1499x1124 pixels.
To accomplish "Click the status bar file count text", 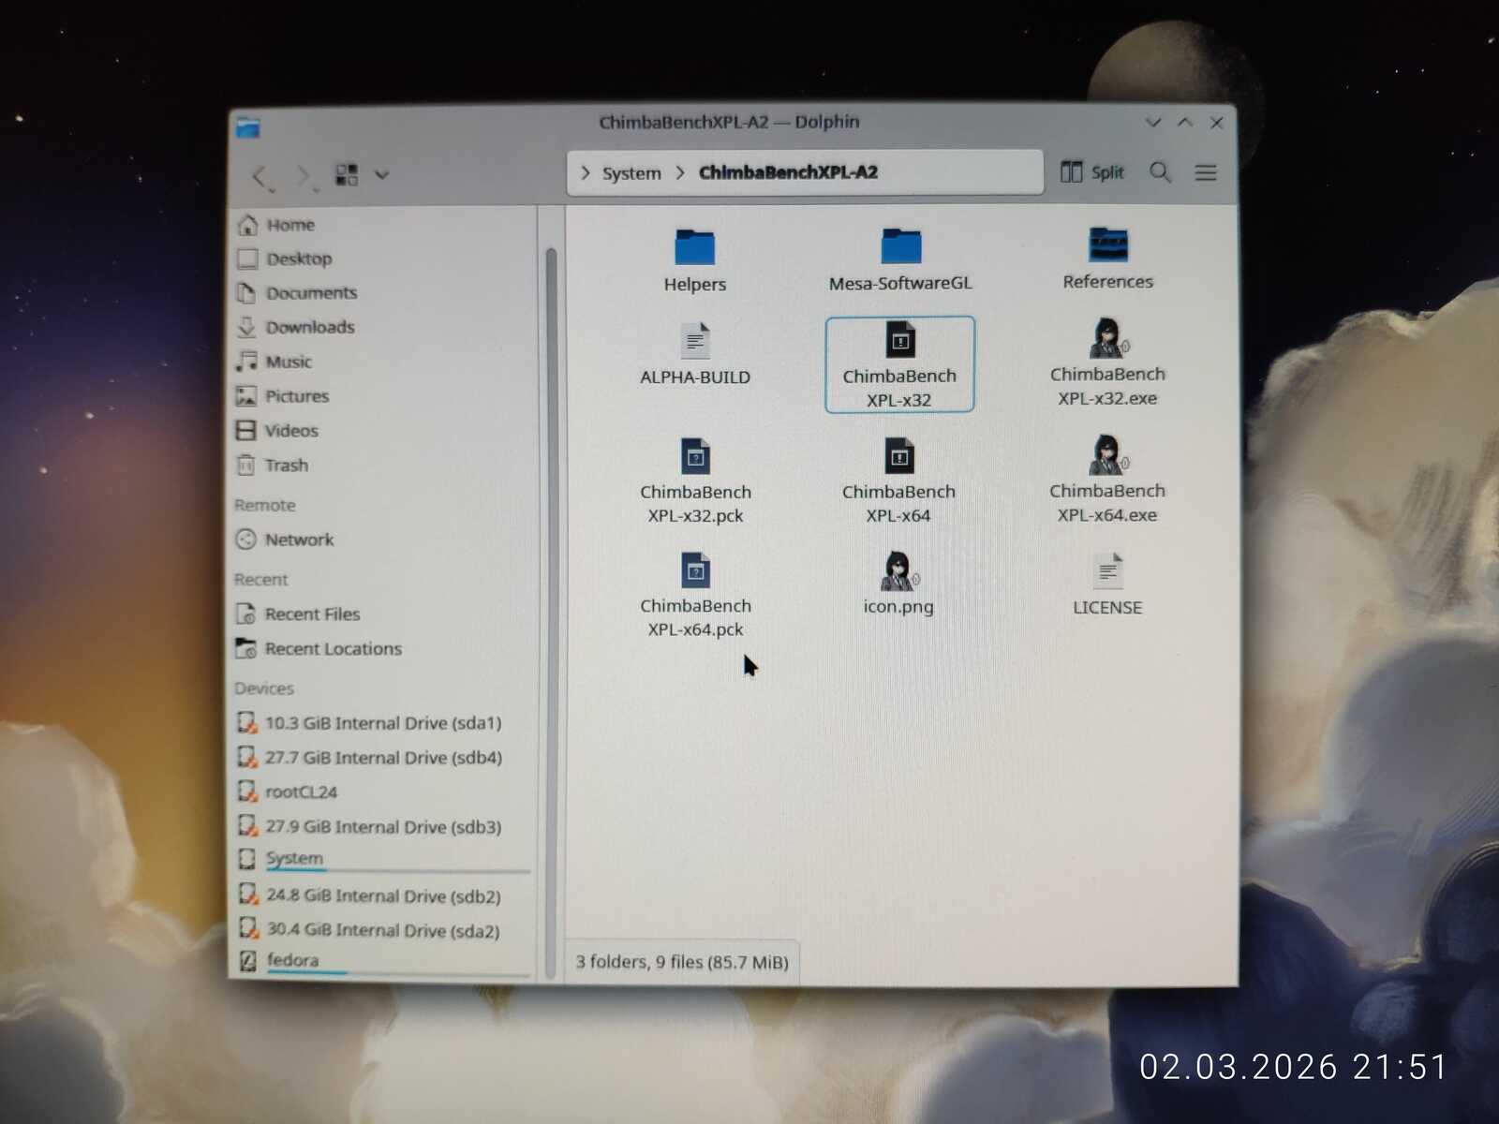I will pos(682,962).
